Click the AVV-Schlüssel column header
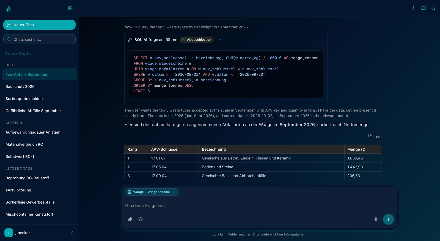Image resolution: width=440 pixels, height=241 pixels. 173,149
